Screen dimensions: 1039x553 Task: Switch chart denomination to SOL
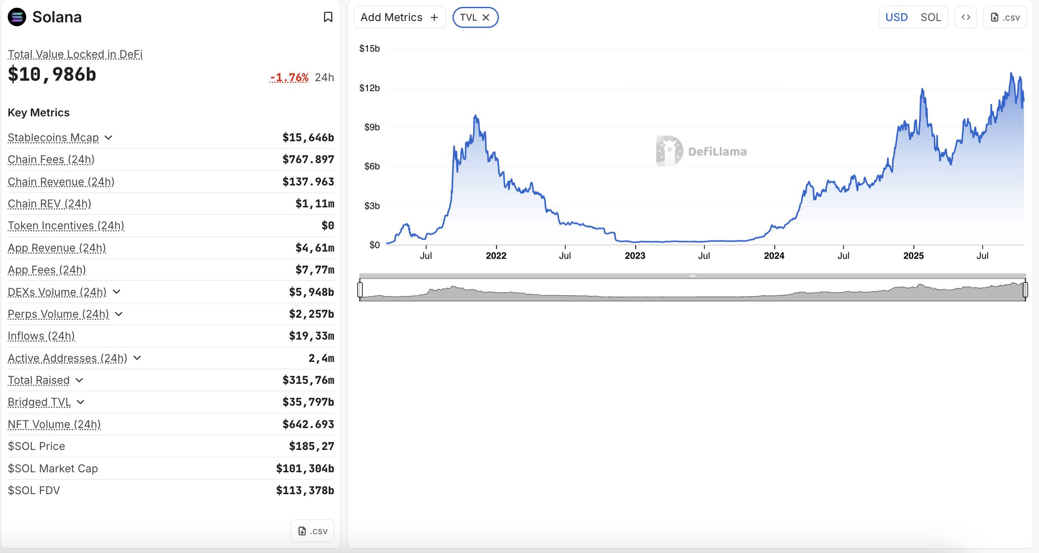point(931,17)
